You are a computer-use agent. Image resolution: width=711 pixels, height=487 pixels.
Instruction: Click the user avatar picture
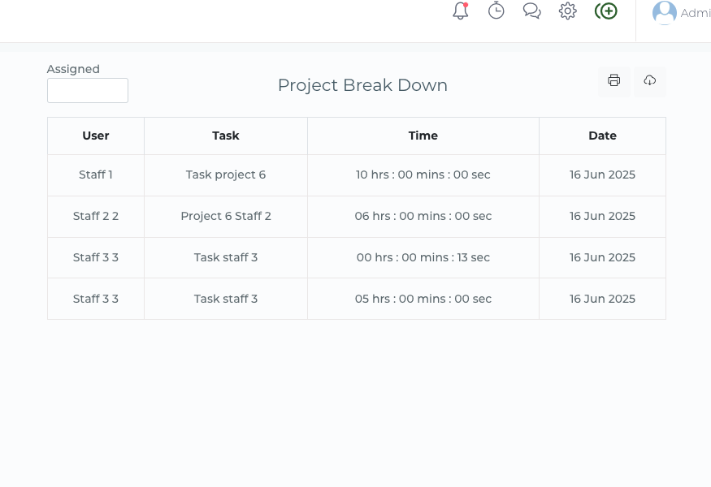pos(665,13)
